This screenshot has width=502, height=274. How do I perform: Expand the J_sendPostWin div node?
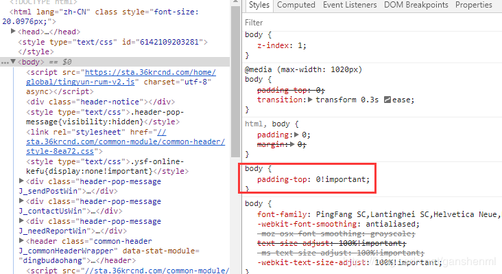pos(21,181)
